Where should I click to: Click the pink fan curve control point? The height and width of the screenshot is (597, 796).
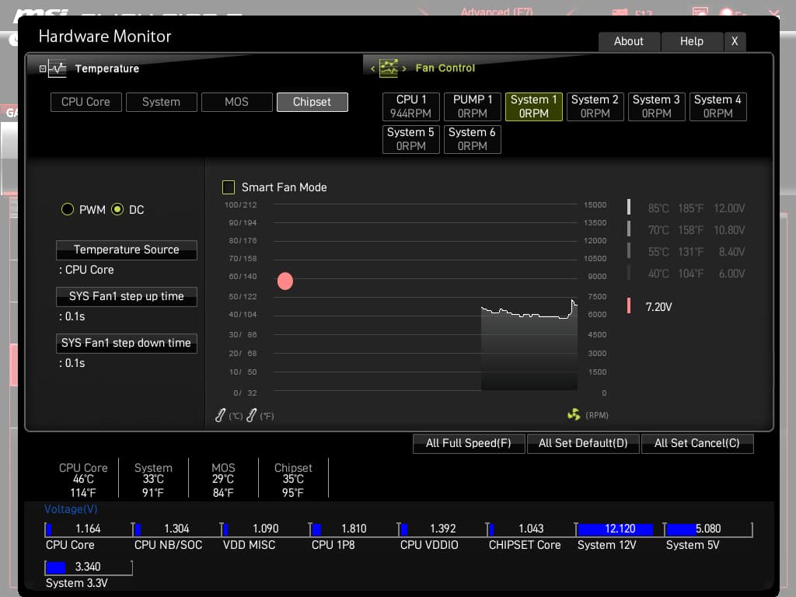pos(285,281)
